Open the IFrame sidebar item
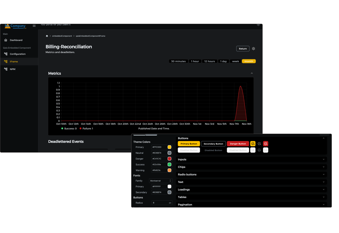 pos(19,62)
